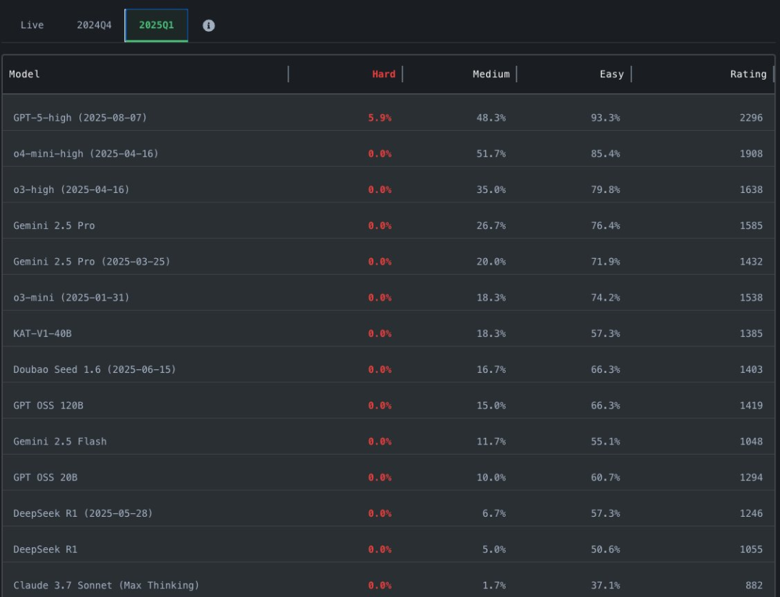Click the 16.7% Medium score value
The image size is (780, 597).
point(491,369)
